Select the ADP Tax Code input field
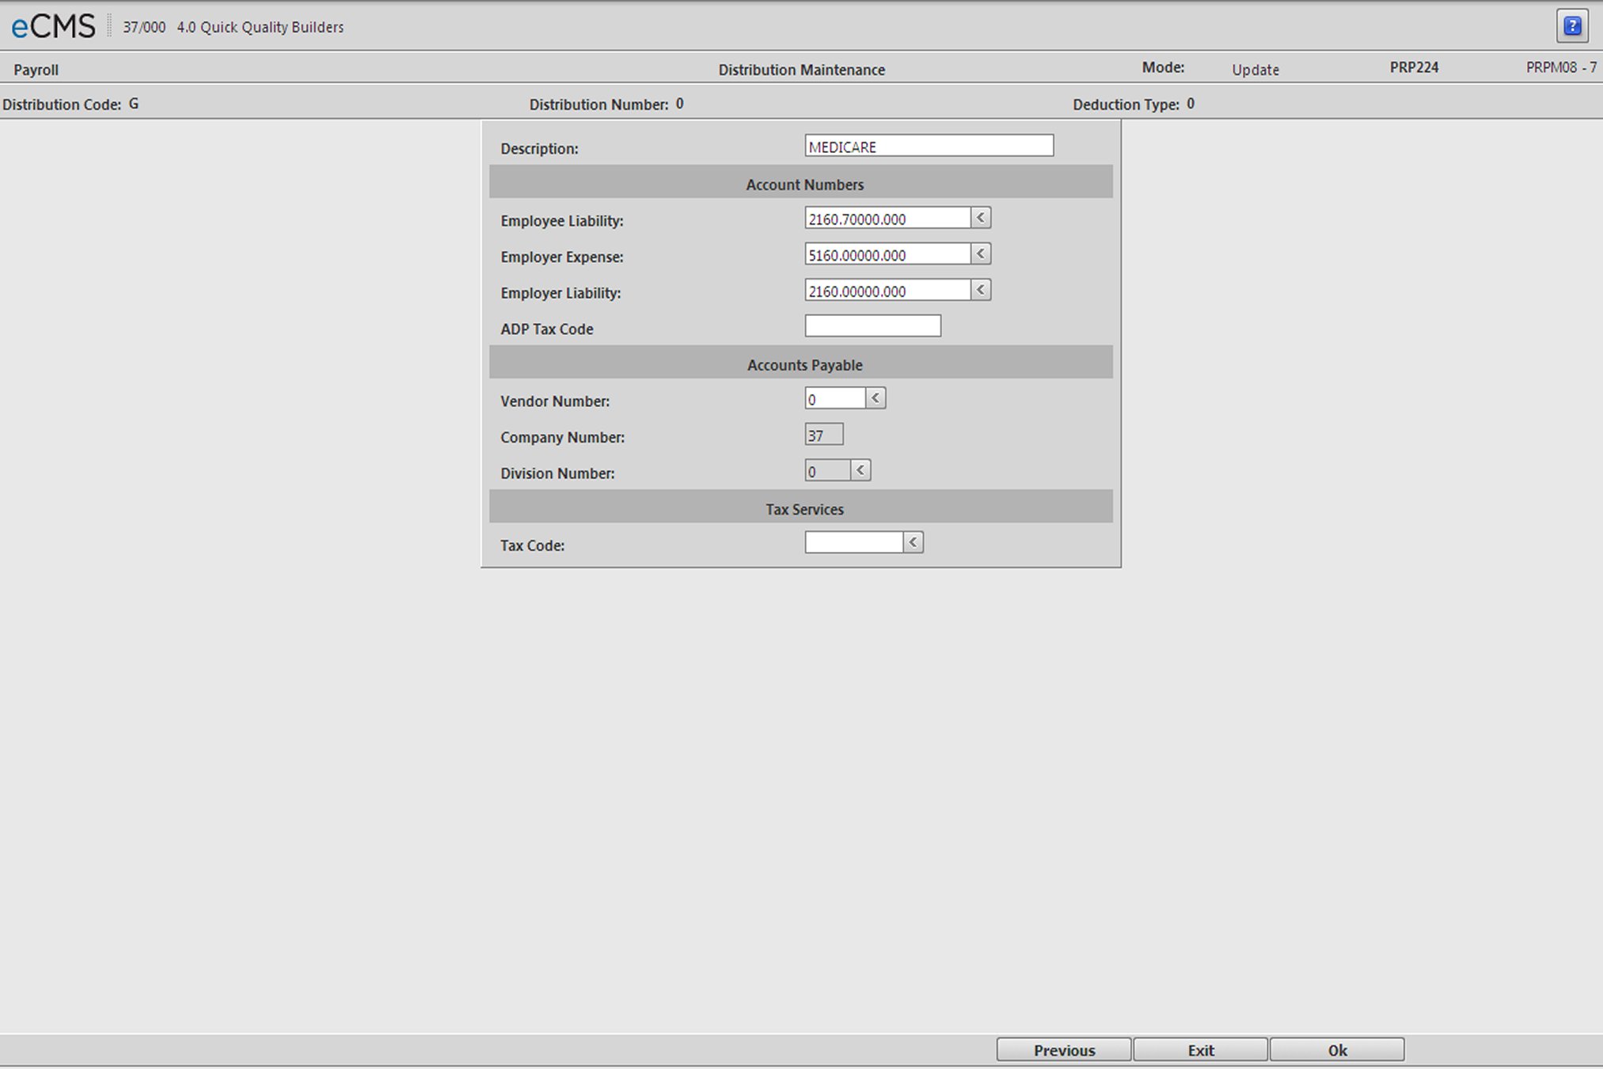 point(873,325)
